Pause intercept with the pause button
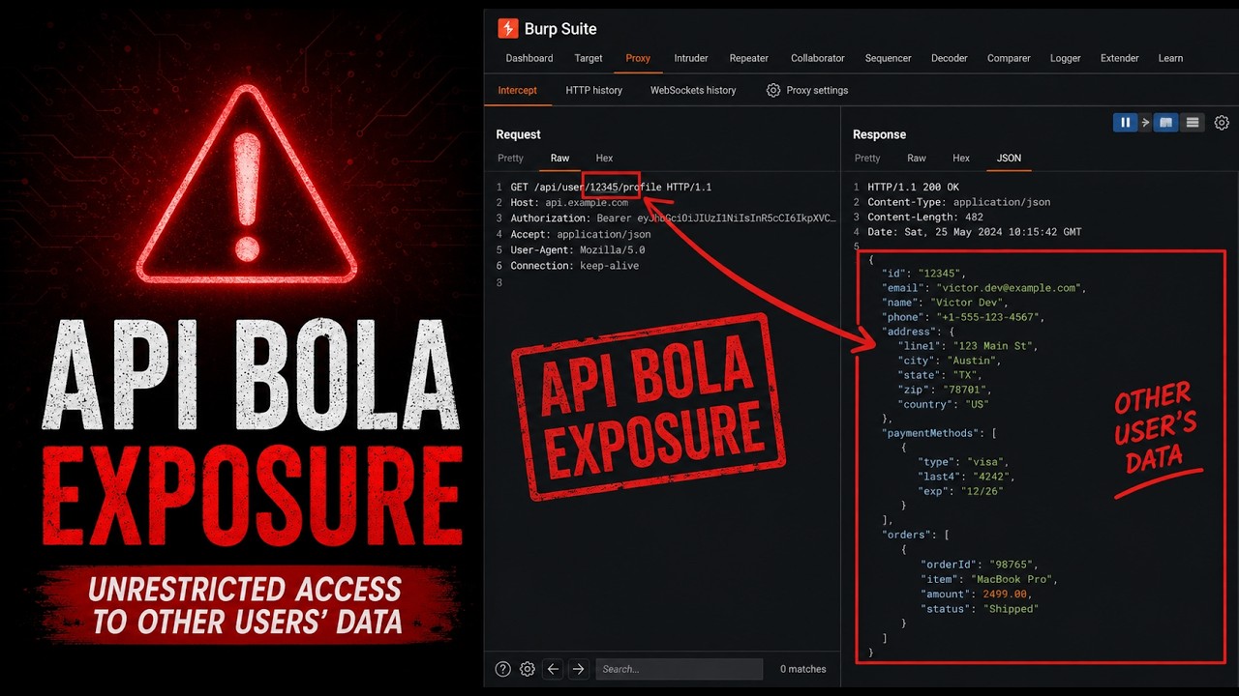This screenshot has height=696, width=1239. tap(1125, 123)
